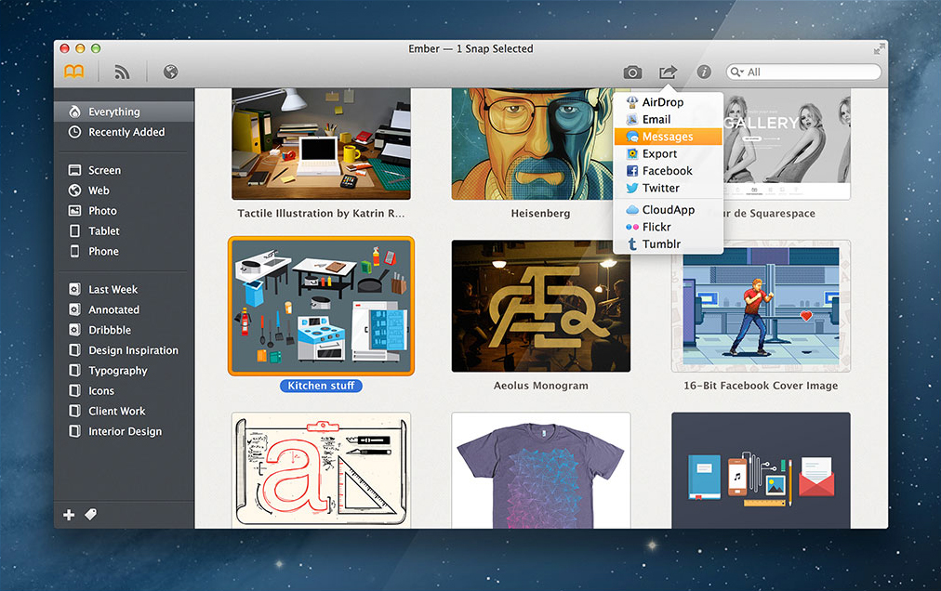Image resolution: width=941 pixels, height=591 pixels.
Task: Open the Client Work collection
Action: pyautogui.click(x=124, y=412)
